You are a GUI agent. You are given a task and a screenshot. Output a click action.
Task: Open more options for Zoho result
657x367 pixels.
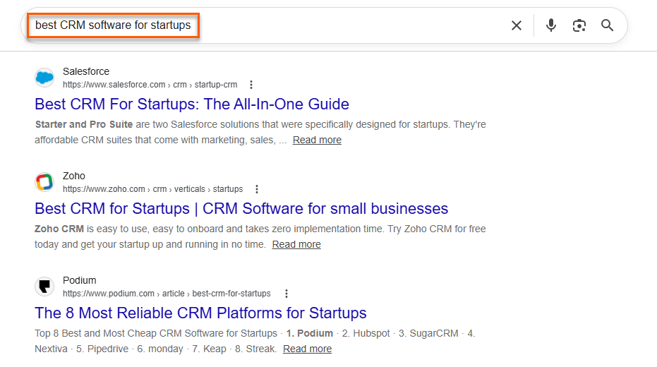[x=257, y=189]
